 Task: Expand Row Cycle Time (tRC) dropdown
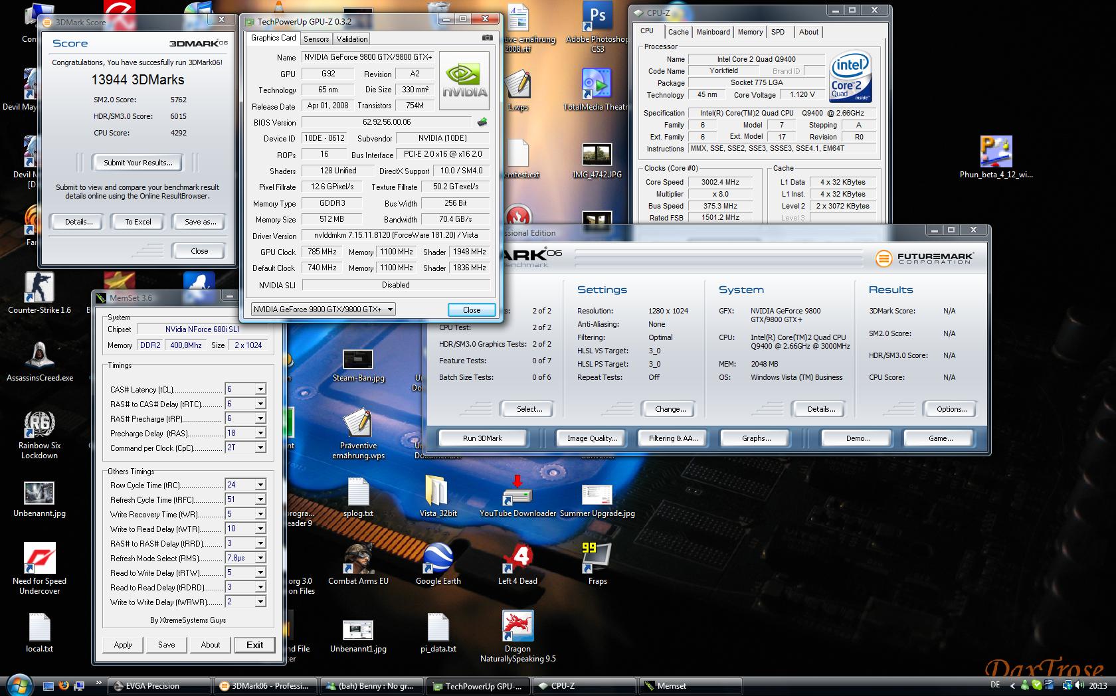260,485
